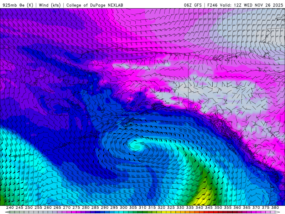The height and width of the screenshot is (214, 285).
Task: Click the 365 legend value
Action: 247,208
